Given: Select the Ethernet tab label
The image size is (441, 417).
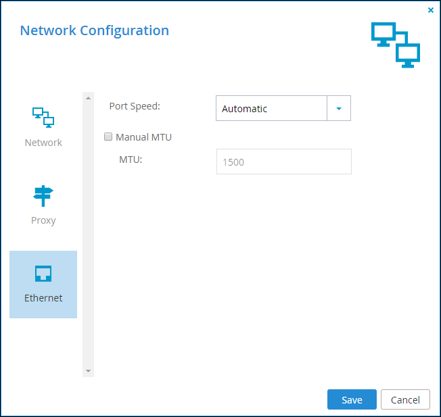Looking at the screenshot, I should (x=43, y=298).
